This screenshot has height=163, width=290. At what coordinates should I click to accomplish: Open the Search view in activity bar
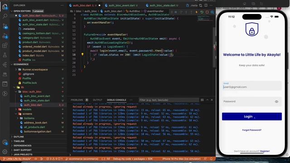coord(5,16)
